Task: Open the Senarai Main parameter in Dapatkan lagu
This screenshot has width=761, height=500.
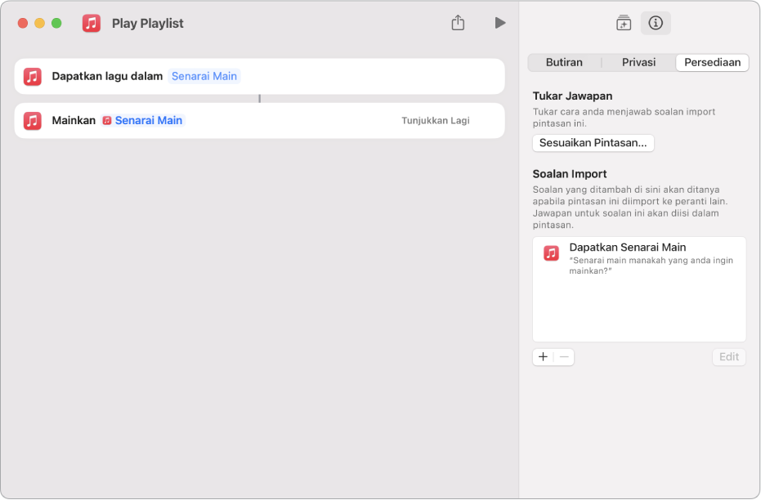Action: coord(204,77)
